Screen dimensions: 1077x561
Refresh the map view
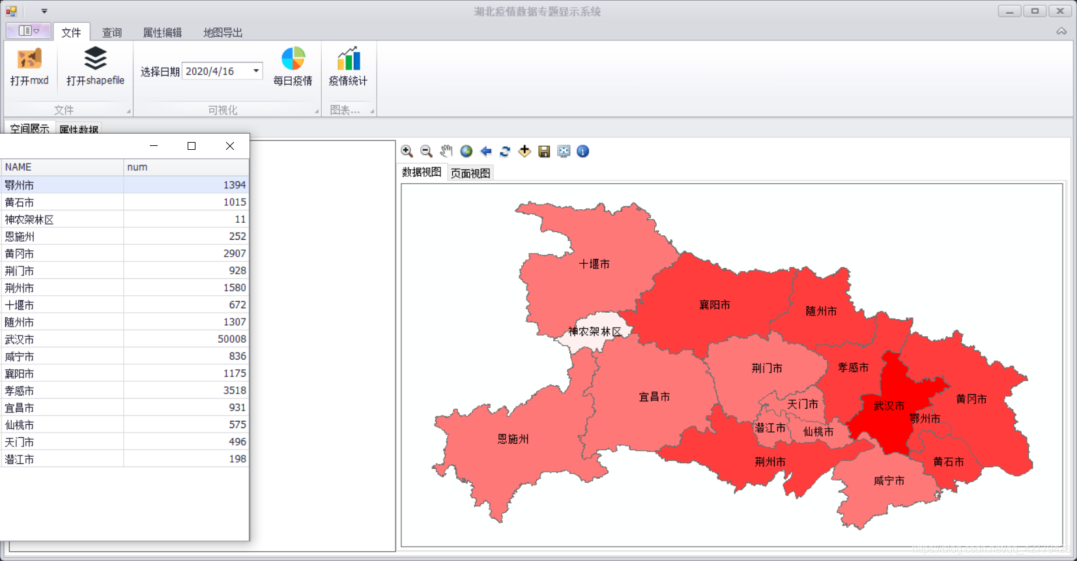pos(505,151)
